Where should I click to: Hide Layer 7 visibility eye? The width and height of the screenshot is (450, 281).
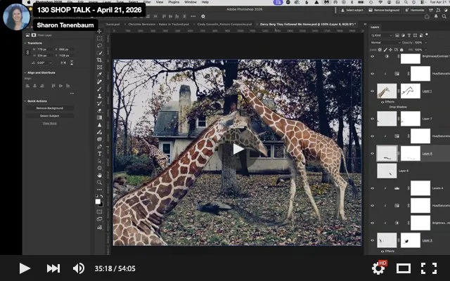372,119
